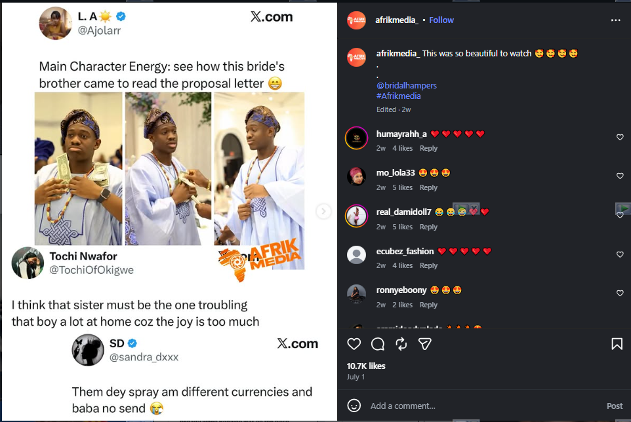Viewport: 631px width, 422px height.
Task: View who liked humayrahh_a's comment, 4 likes
Action: coord(403,148)
